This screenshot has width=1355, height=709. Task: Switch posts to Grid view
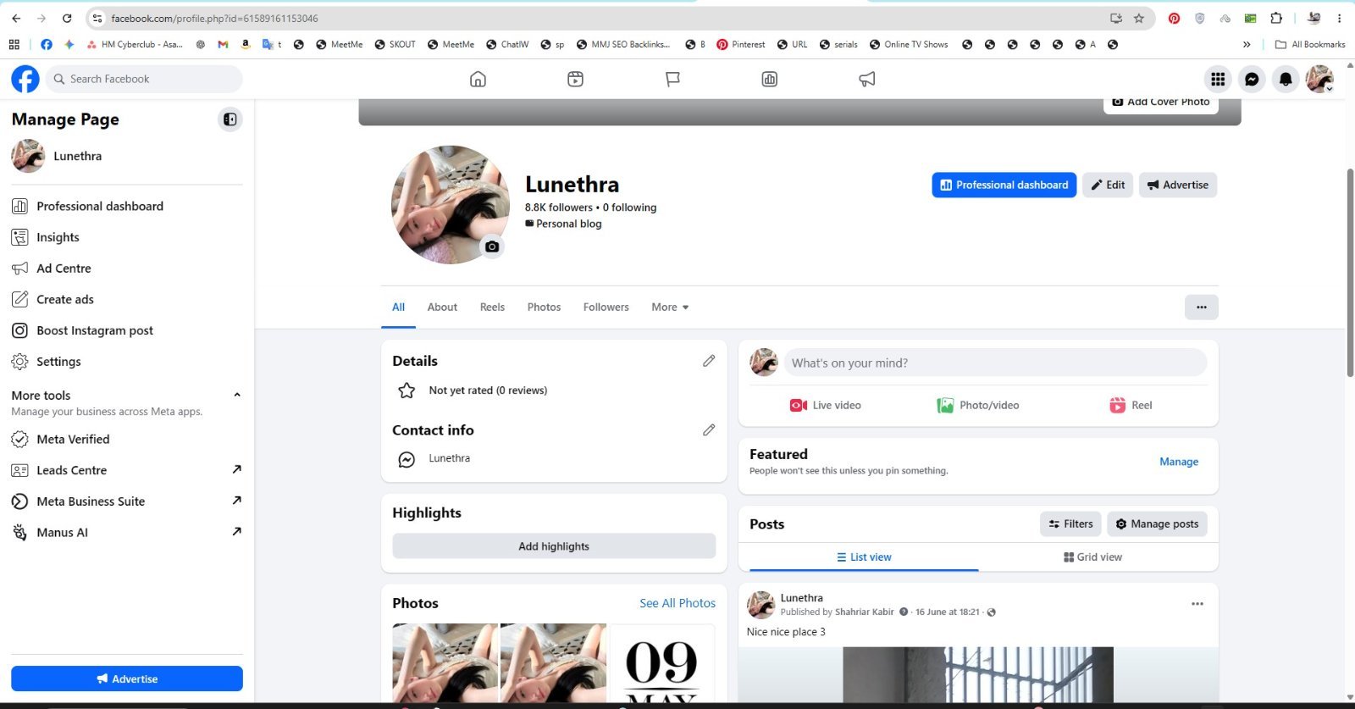[1092, 557]
